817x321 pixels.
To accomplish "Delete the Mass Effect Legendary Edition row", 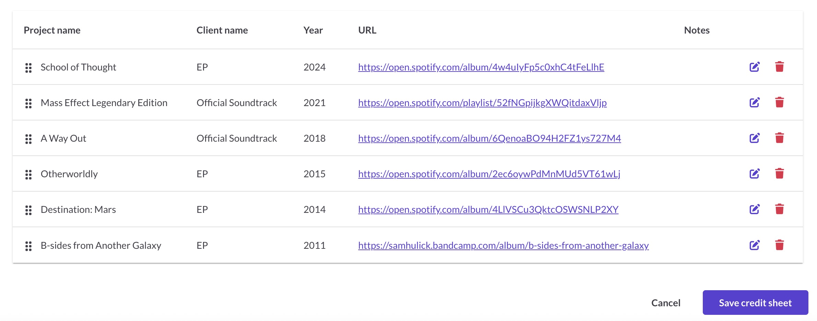I will pos(780,102).
